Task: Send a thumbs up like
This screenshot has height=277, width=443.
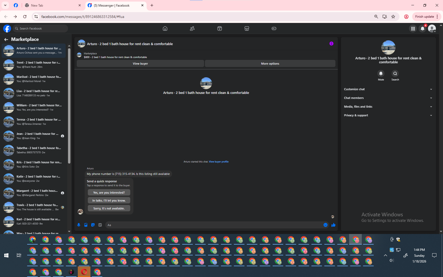Action: 333,225
